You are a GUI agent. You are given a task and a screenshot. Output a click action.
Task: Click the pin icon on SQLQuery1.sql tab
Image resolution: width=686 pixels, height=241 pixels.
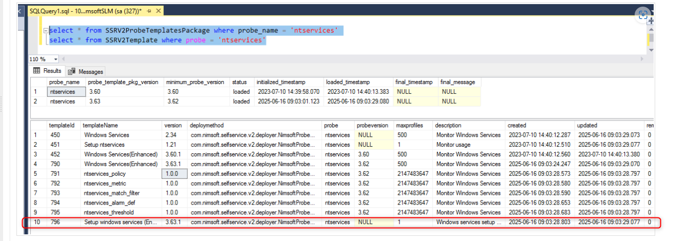(150, 10)
